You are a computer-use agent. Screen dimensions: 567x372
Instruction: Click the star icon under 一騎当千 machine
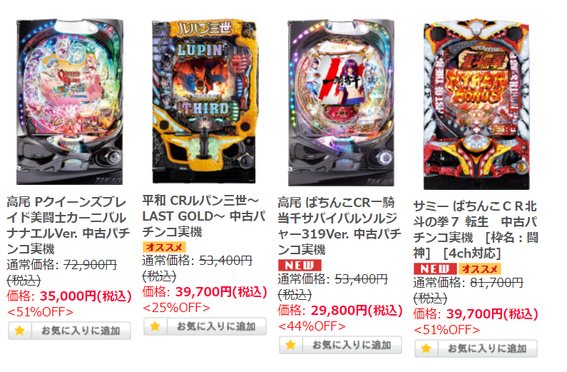tap(291, 345)
